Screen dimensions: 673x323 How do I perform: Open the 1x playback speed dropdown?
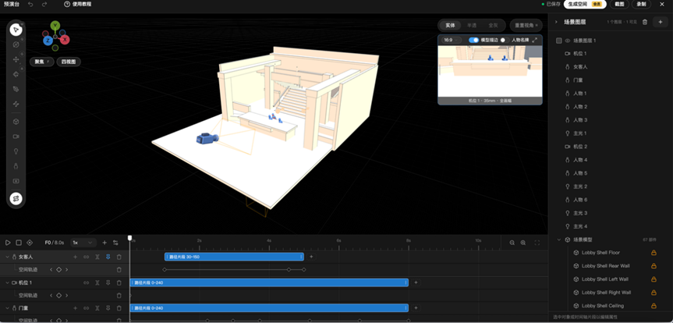pos(83,243)
